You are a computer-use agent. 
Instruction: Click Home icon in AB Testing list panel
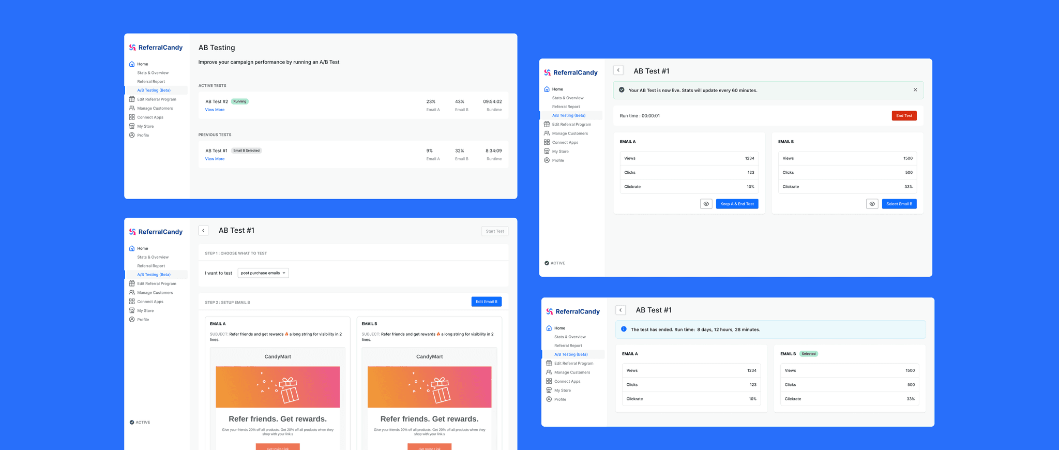132,64
